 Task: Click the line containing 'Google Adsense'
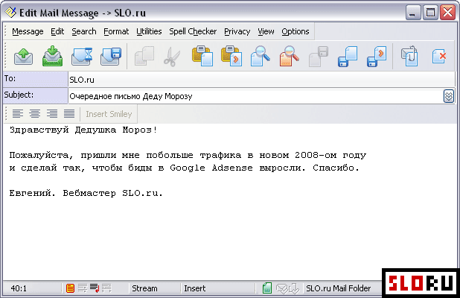pyautogui.click(x=185, y=168)
